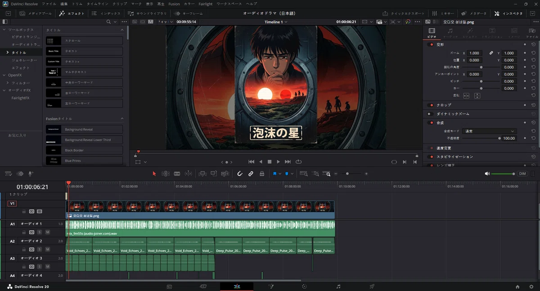
Task: Add a blue Flag to clip
Action: point(274,173)
